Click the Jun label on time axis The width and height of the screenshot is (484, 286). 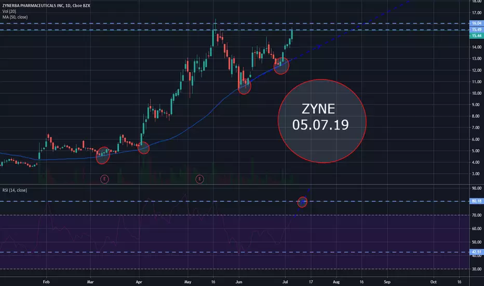[x=238, y=282]
